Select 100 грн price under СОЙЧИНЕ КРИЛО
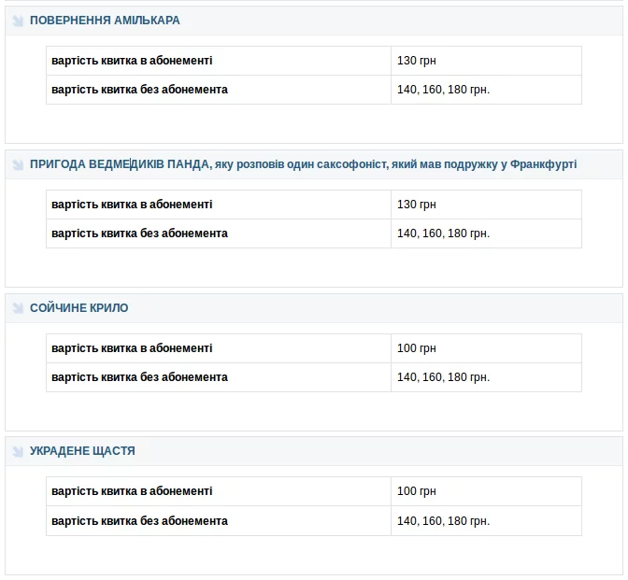Viewport: 628px width, 580px height. pos(417,348)
